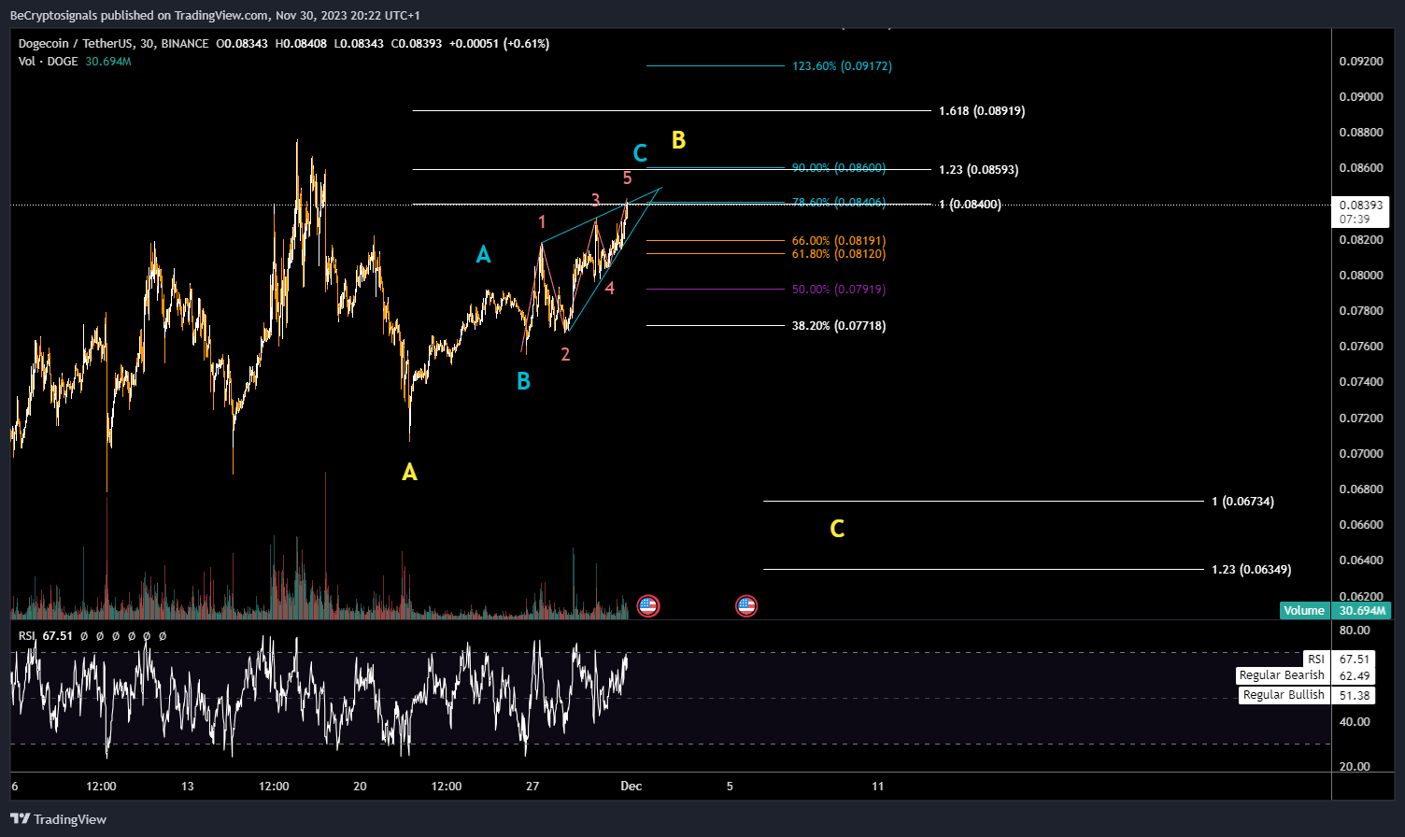This screenshot has width=1405, height=837.
Task: Click the 123.60% (0.09172) Fibonacci label
Action: coord(842,66)
